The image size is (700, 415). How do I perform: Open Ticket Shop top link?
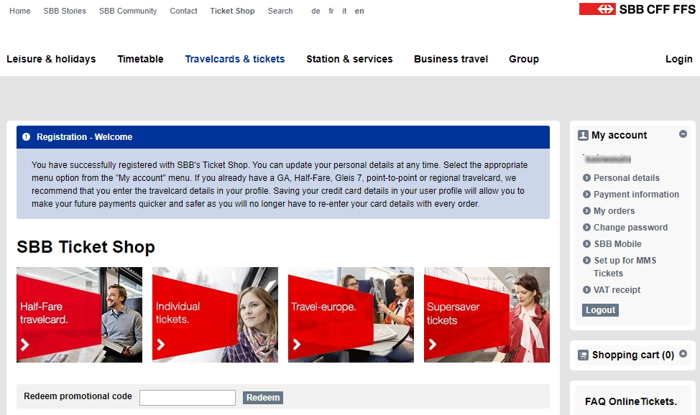(x=232, y=11)
